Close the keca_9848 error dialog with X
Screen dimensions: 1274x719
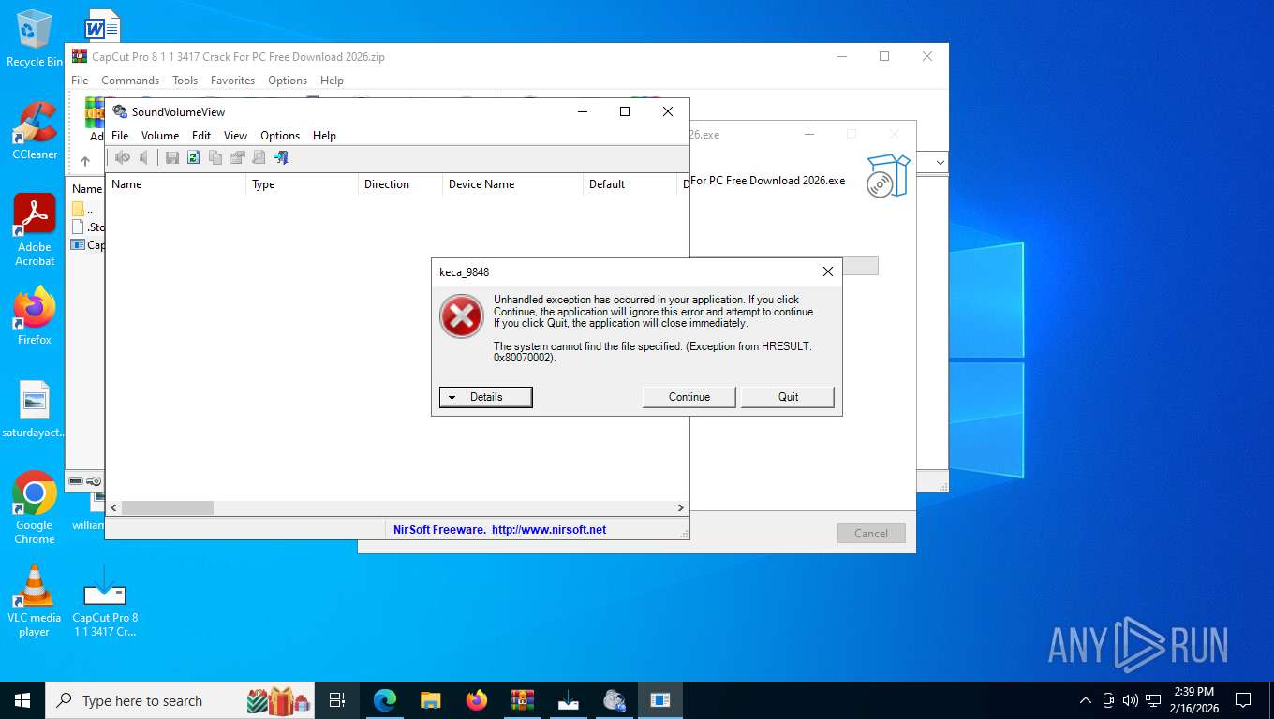pos(827,271)
